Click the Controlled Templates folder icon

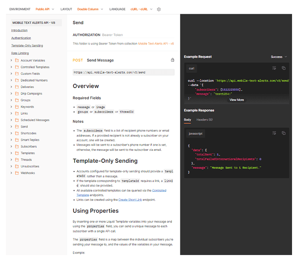(x=17, y=67)
